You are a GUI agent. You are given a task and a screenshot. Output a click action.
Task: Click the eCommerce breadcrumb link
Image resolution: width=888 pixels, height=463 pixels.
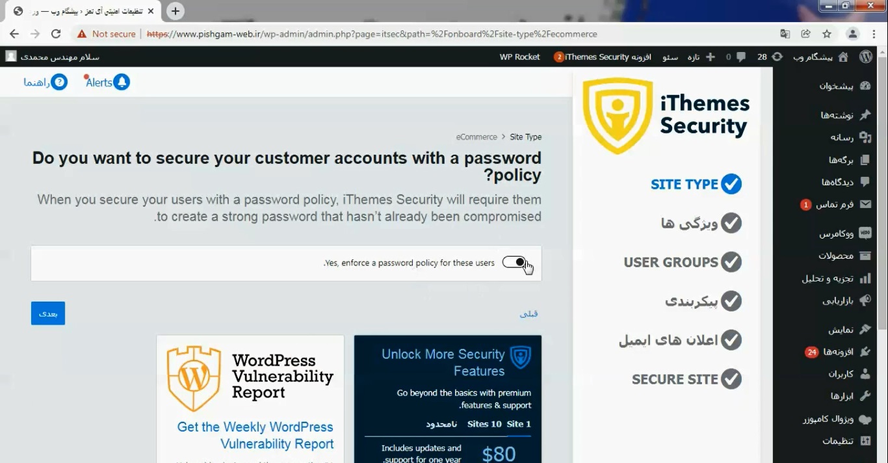477,137
